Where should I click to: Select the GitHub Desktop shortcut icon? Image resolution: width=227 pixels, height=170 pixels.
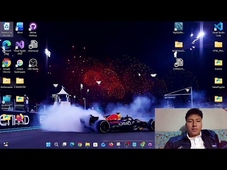pos(33,29)
